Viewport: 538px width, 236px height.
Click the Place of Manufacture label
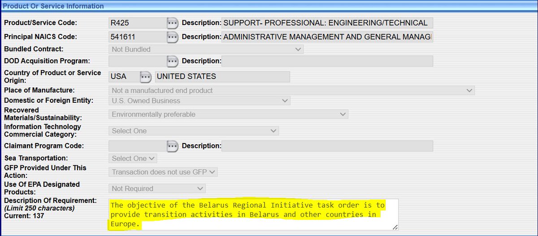pyautogui.click(x=39, y=90)
